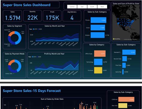
Task: Click the NORTH AMERICA label on the map
Action: point(124,16)
